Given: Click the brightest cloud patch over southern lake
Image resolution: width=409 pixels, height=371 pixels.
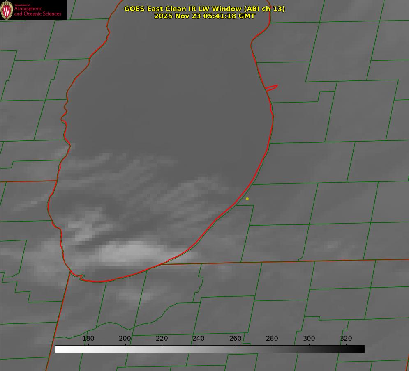Looking at the screenshot, I should pyautogui.click(x=132, y=250).
